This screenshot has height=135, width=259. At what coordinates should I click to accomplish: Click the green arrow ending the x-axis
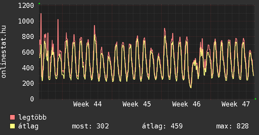256,99
